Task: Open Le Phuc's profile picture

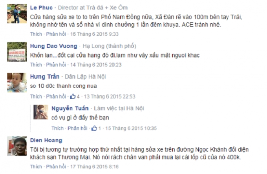Action: (x=17, y=14)
